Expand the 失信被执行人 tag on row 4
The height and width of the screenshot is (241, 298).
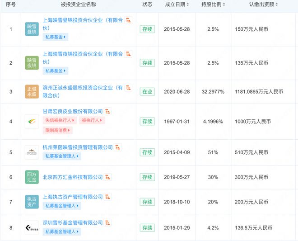60,121
